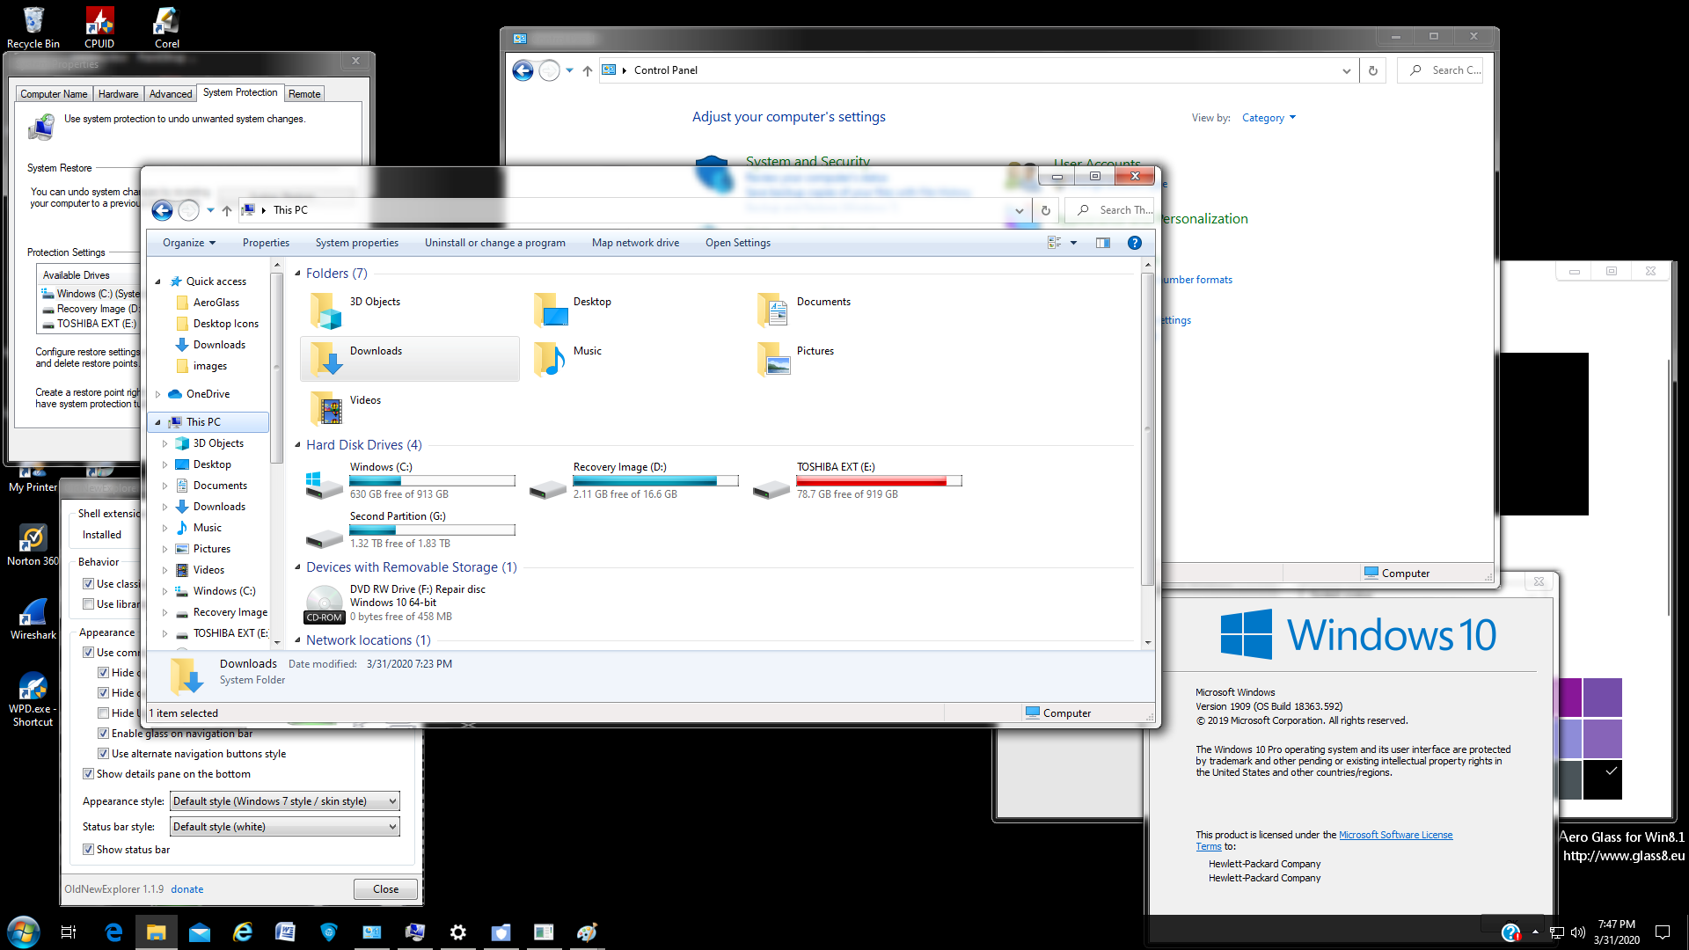Go back in This PC explorer window

point(162,210)
